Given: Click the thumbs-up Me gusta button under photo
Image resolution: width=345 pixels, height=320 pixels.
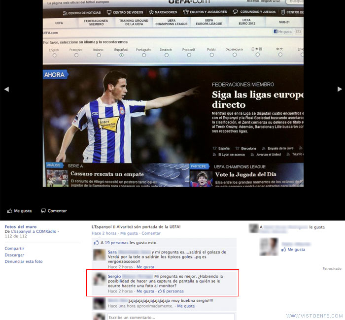Looking at the screenshot, I should 19,211.
